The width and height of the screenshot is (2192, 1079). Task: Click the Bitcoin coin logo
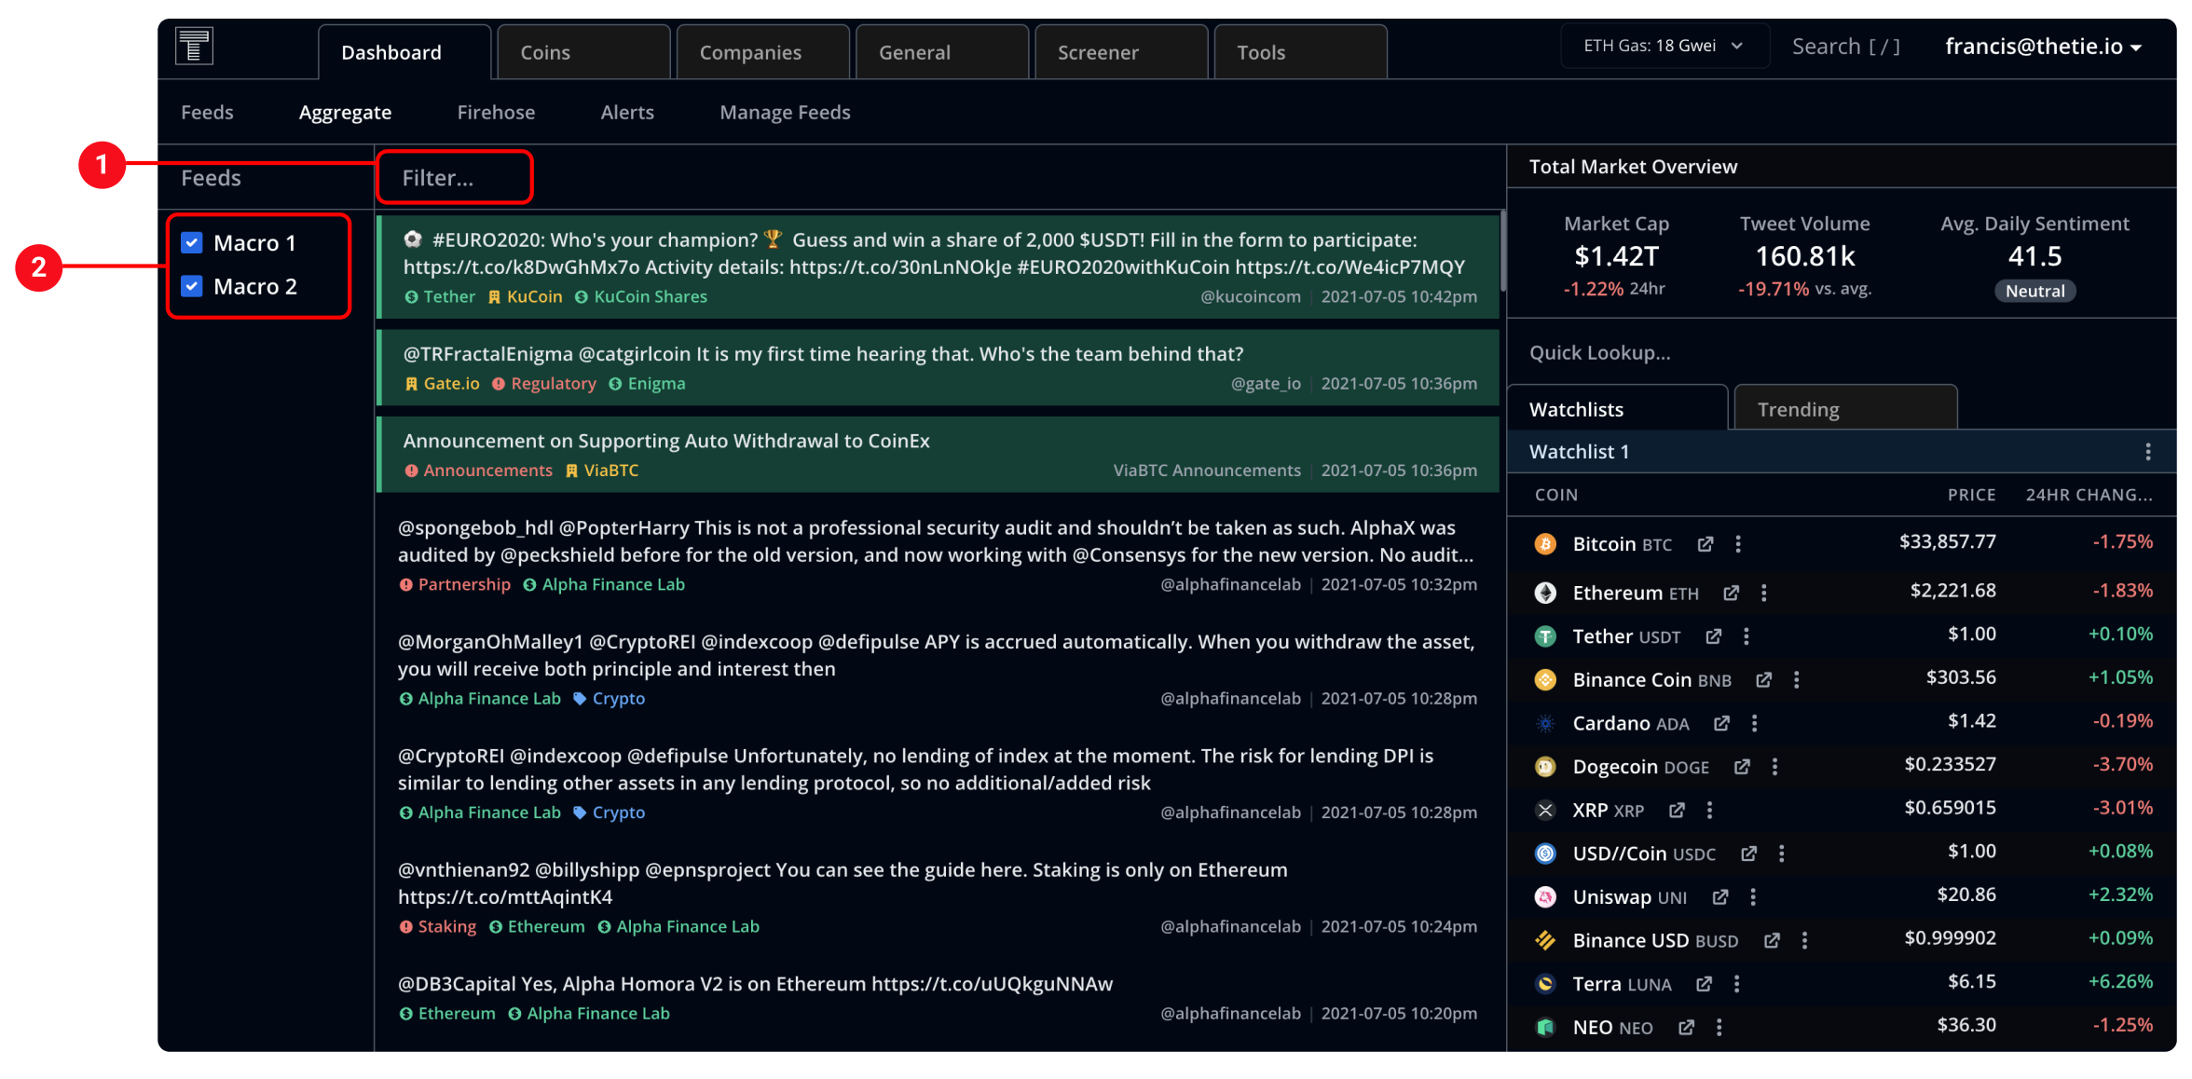(x=1545, y=544)
